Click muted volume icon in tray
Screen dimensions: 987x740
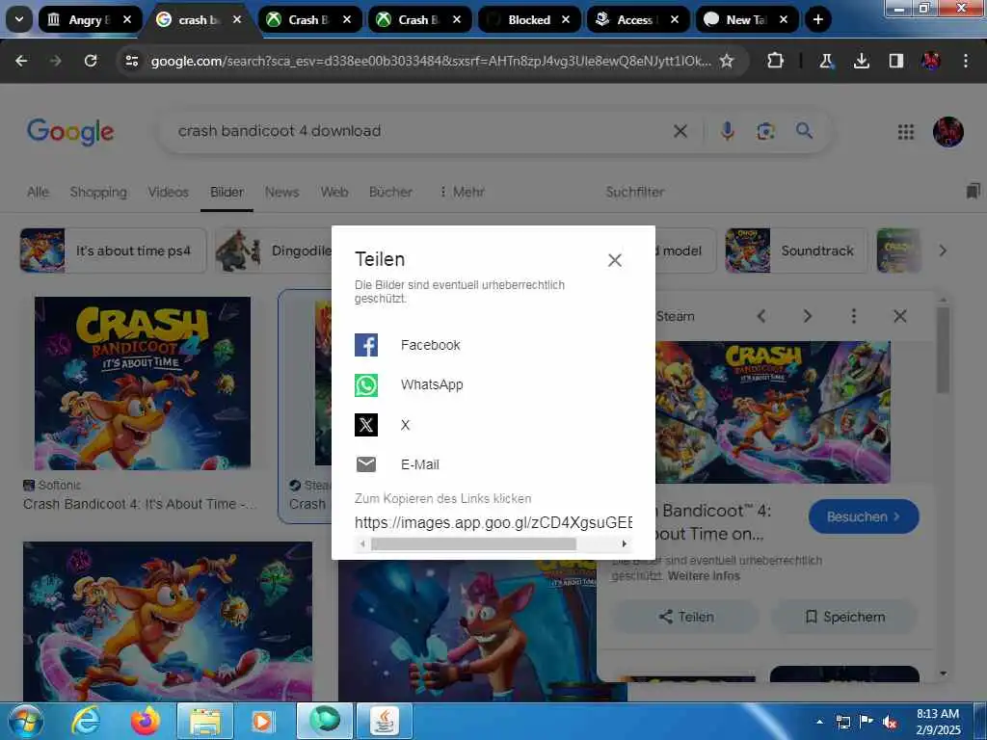click(x=889, y=723)
